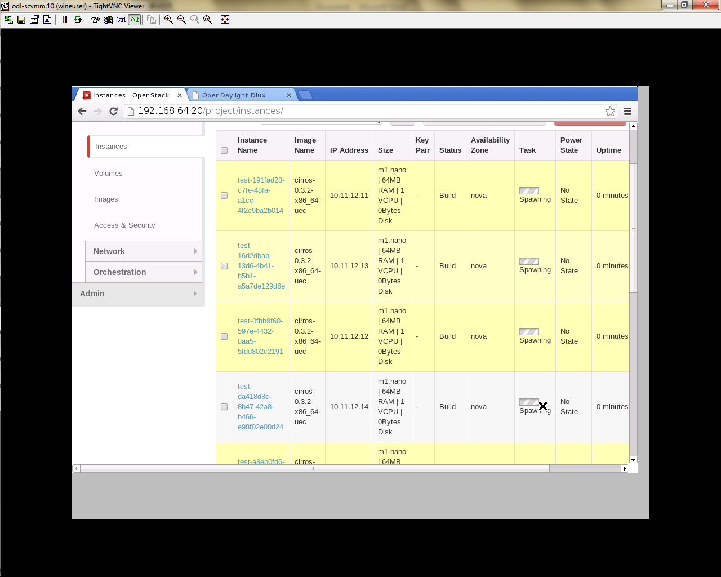Zoom in the VNC view
721x577 pixels.
pyautogui.click(x=168, y=19)
